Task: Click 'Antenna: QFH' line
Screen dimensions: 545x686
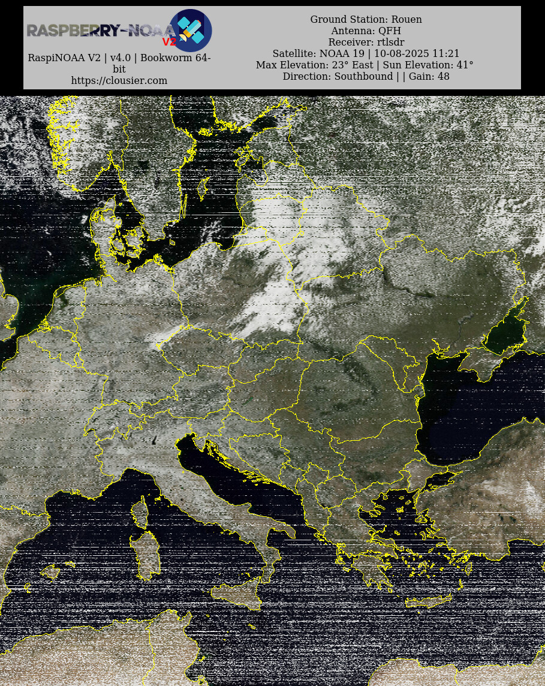Action: coord(366,31)
